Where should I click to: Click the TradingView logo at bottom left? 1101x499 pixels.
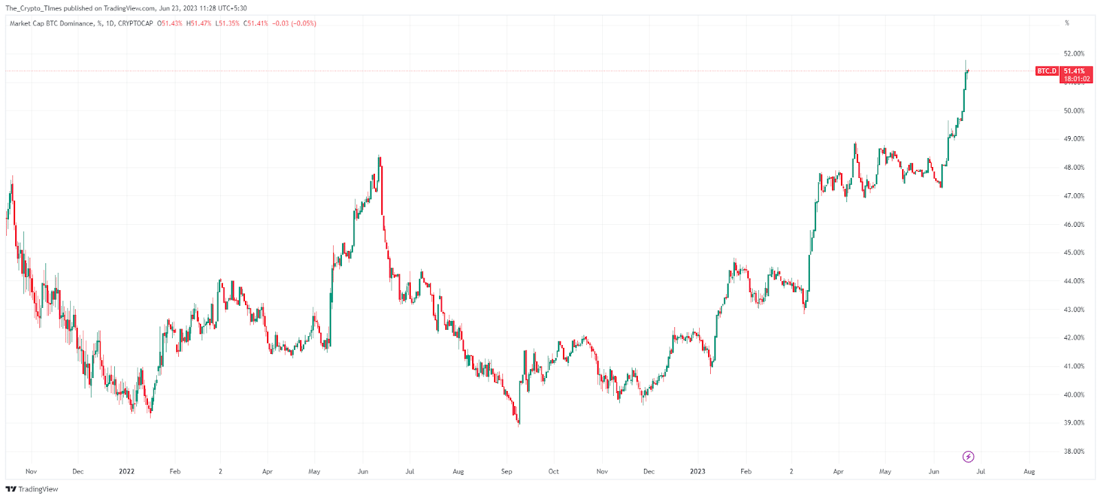click(x=32, y=489)
